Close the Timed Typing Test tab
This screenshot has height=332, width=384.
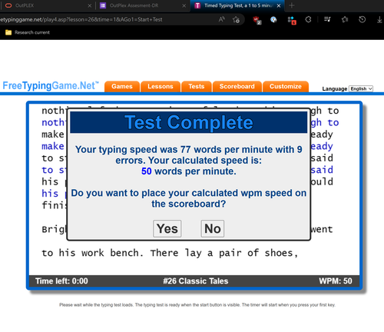[x=279, y=5]
